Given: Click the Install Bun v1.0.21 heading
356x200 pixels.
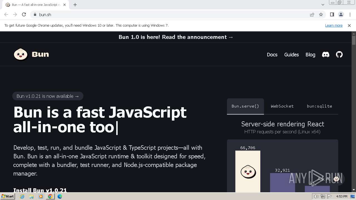Looking at the screenshot, I should pos(40,190).
